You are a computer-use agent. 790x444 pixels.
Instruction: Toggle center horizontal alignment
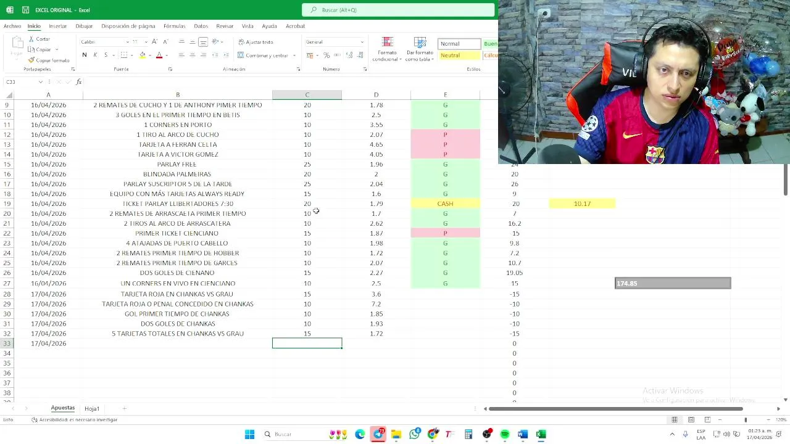coord(192,55)
